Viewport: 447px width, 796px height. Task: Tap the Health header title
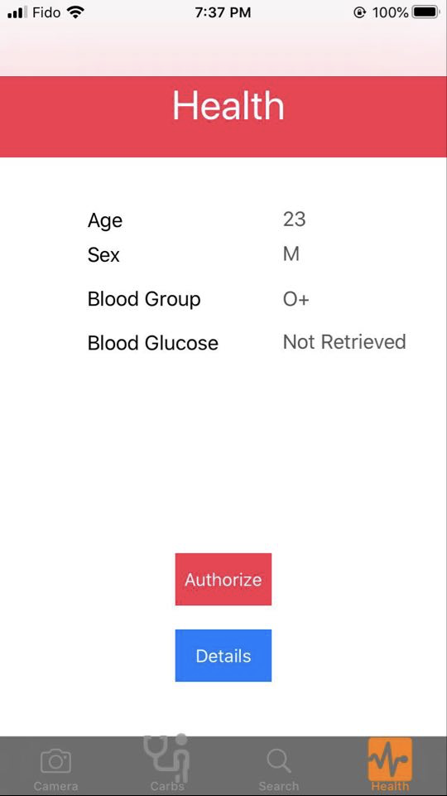[228, 105]
